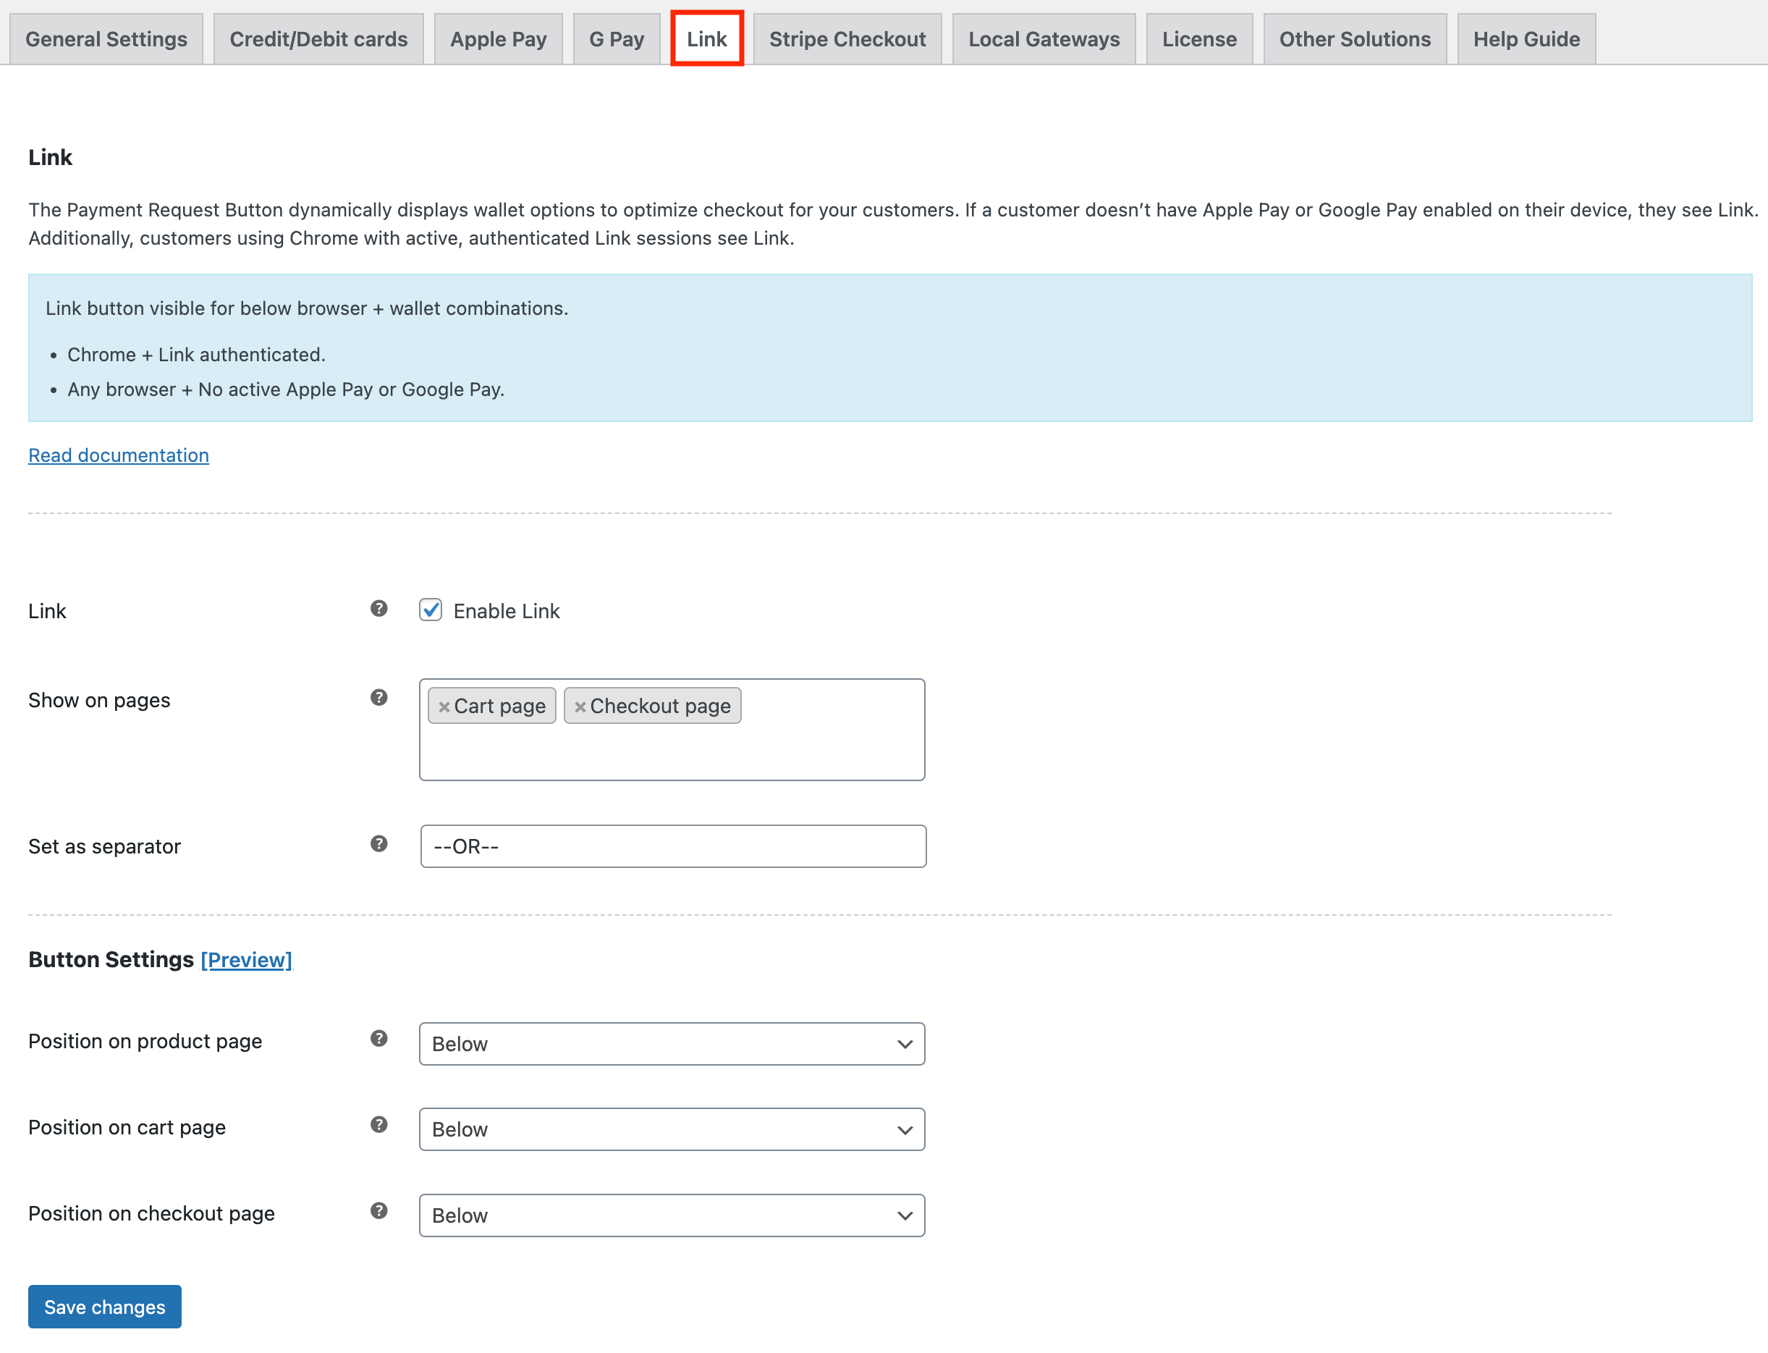This screenshot has height=1353, width=1768.
Task: Click the Preview link next to Button Settings
Action: (246, 959)
